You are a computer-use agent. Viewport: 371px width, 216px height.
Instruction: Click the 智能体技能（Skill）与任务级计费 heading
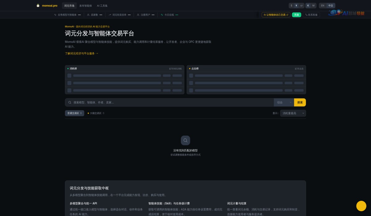pos(169,203)
